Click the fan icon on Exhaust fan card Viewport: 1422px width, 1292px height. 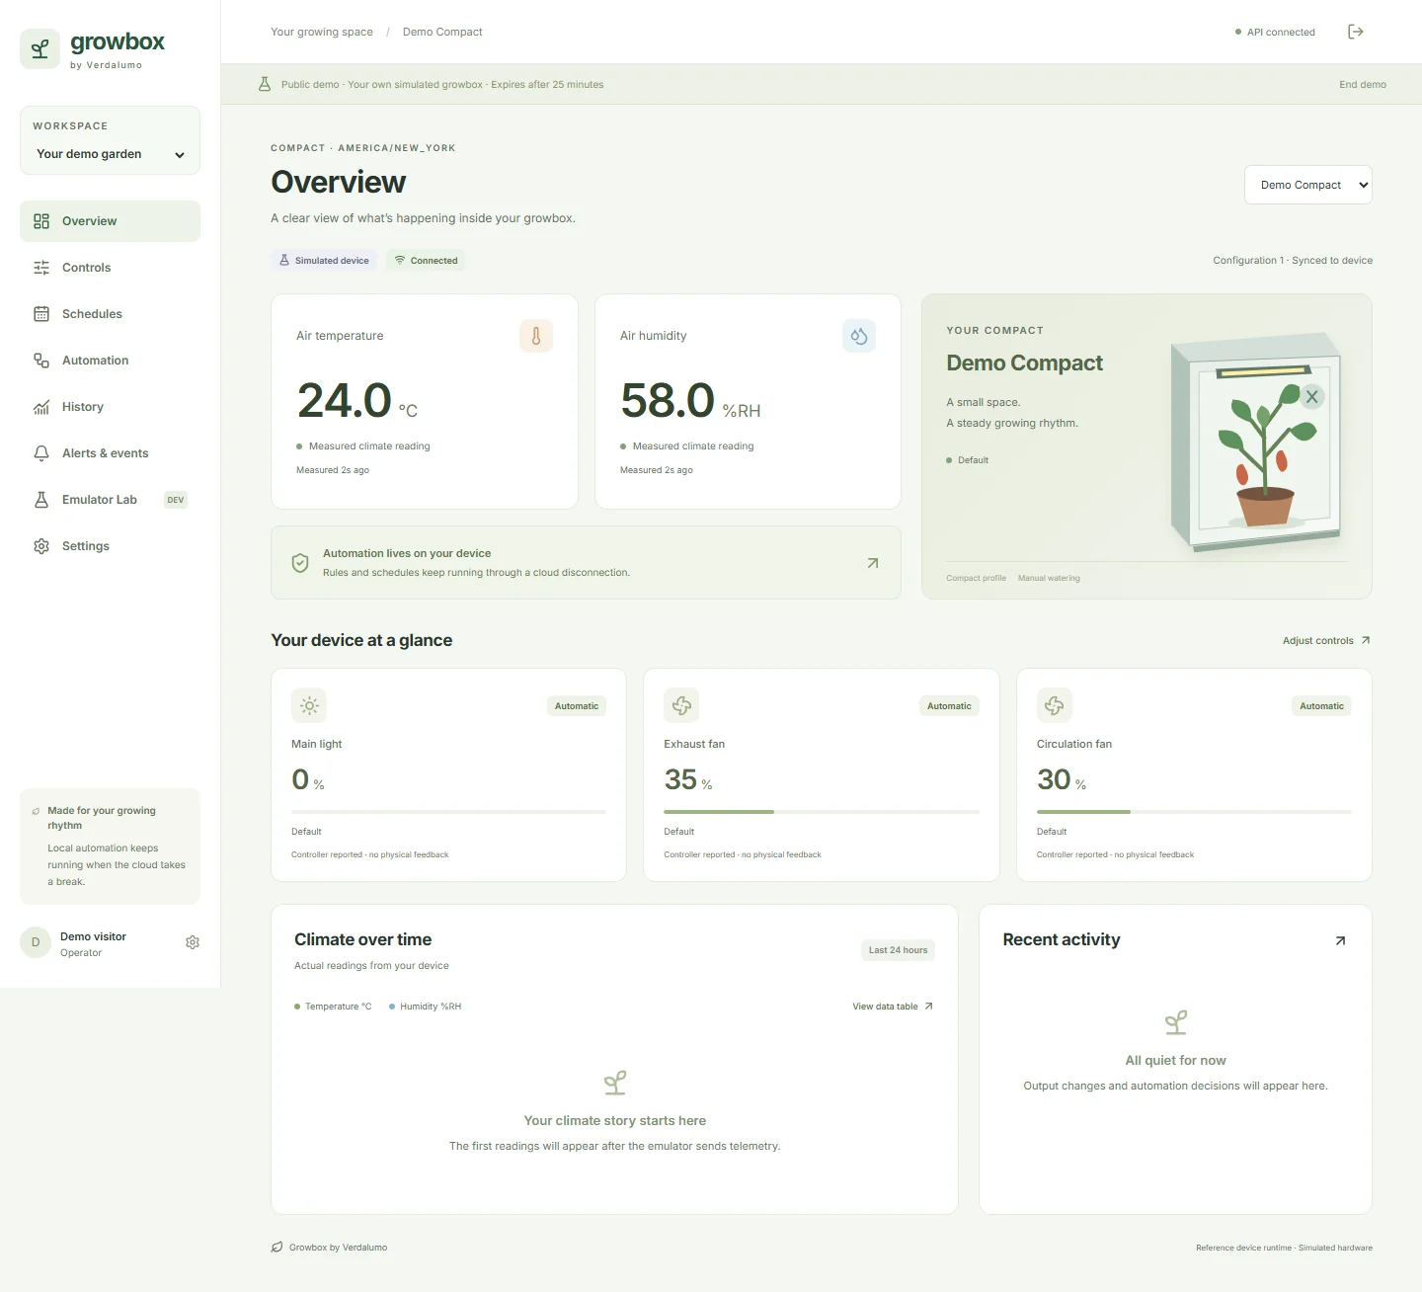pos(681,705)
